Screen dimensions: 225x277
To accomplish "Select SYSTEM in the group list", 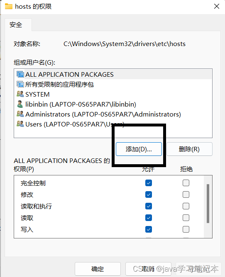I will (113, 94).
